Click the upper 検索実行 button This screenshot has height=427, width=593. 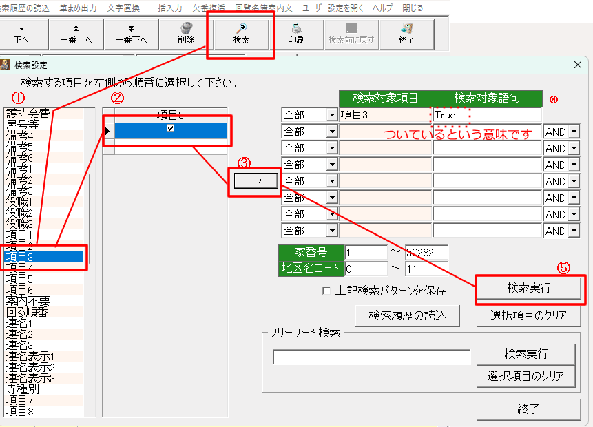point(529,289)
